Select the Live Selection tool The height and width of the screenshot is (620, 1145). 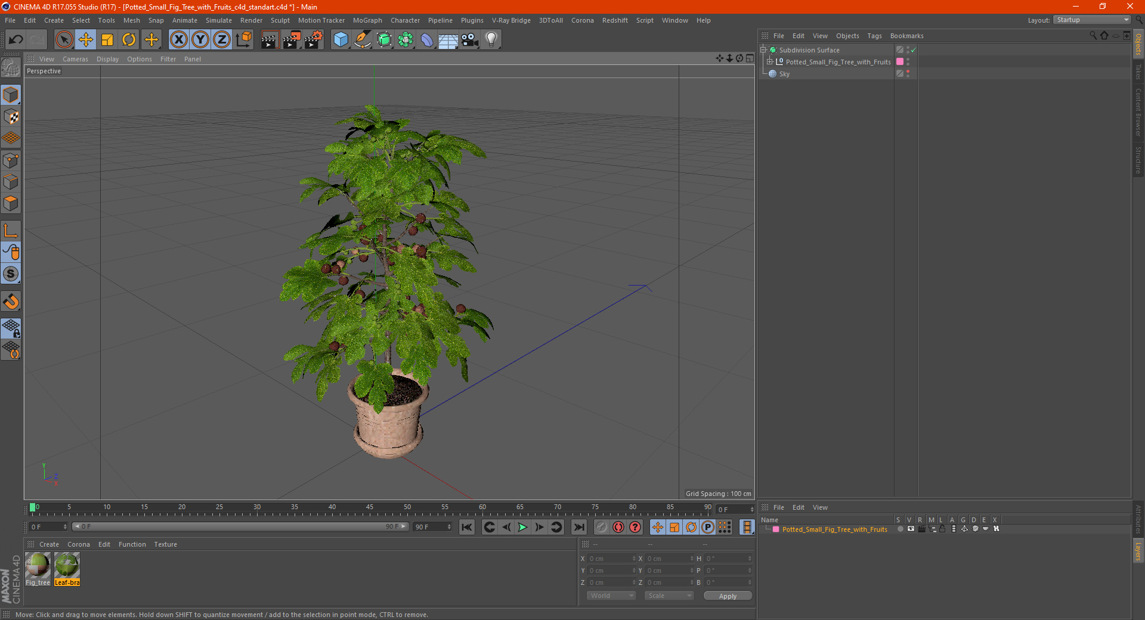[64, 40]
